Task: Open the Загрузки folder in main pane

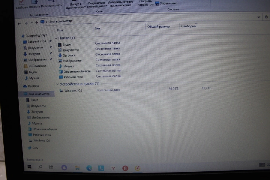Action: [69, 55]
